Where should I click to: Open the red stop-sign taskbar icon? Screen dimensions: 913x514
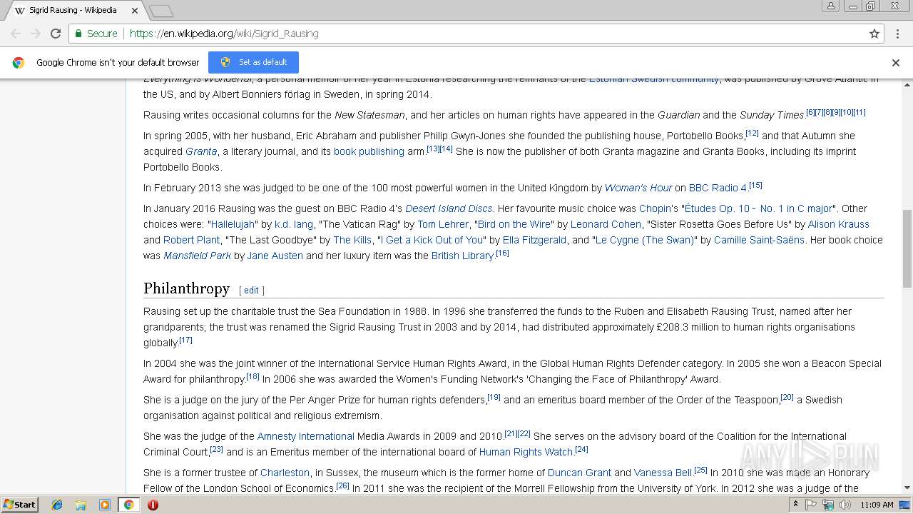153,505
